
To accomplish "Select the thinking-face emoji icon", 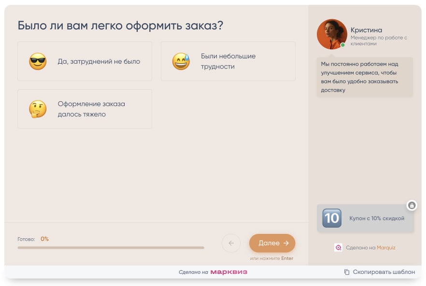I will coord(38,109).
